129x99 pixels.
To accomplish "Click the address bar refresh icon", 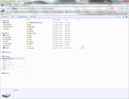I will (109, 5).
